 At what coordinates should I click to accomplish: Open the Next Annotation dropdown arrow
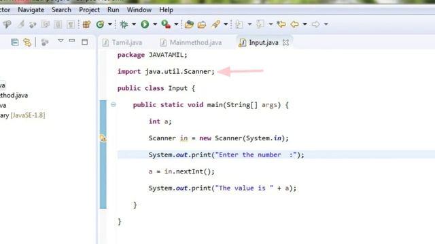249,24
